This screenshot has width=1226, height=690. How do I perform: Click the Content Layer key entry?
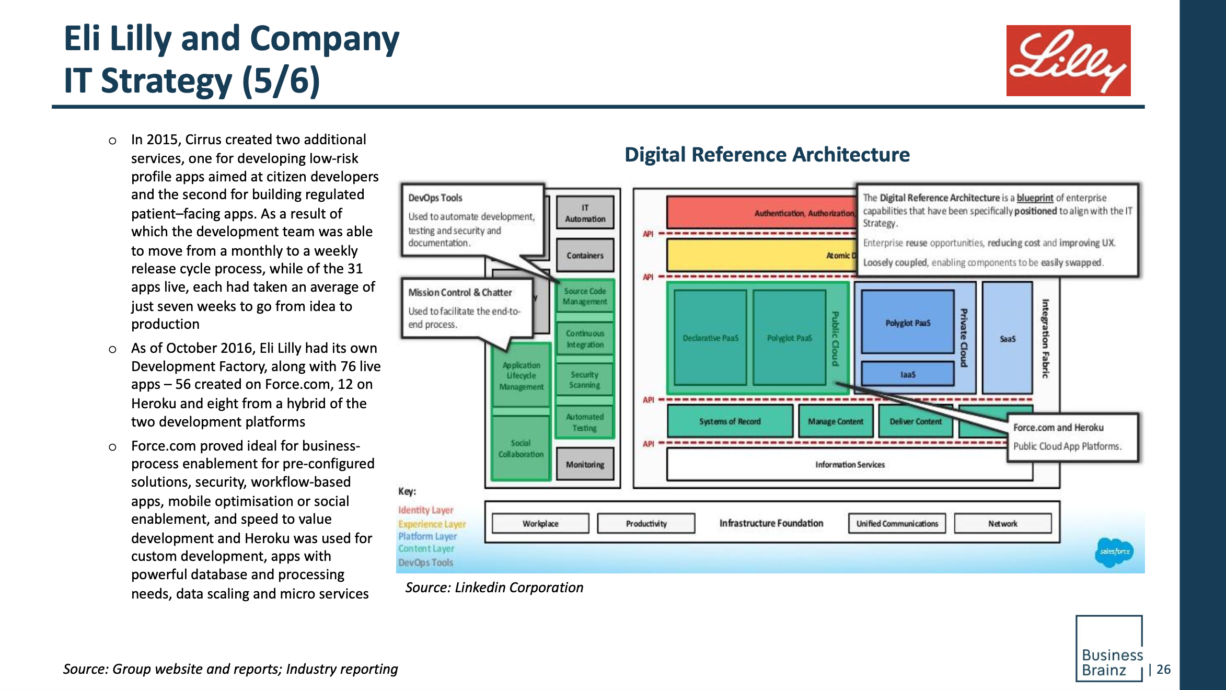[426, 549]
